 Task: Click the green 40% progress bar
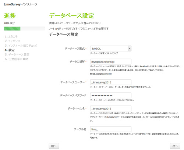click(12, 29)
